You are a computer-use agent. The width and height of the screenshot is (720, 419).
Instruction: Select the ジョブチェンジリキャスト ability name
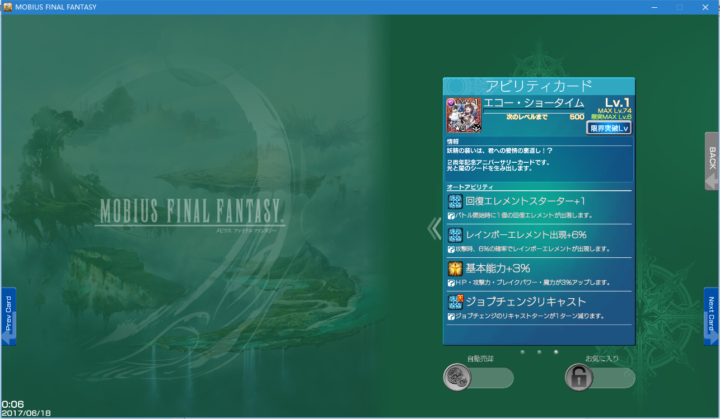pos(526,302)
